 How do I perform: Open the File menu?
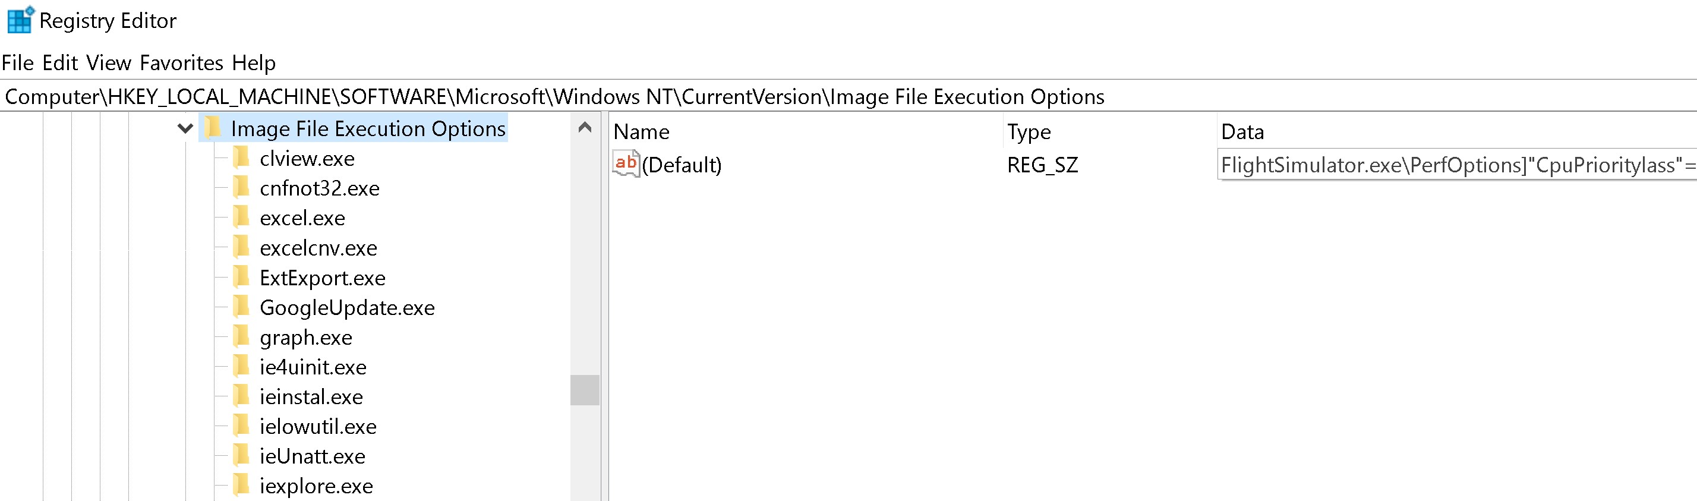point(18,62)
